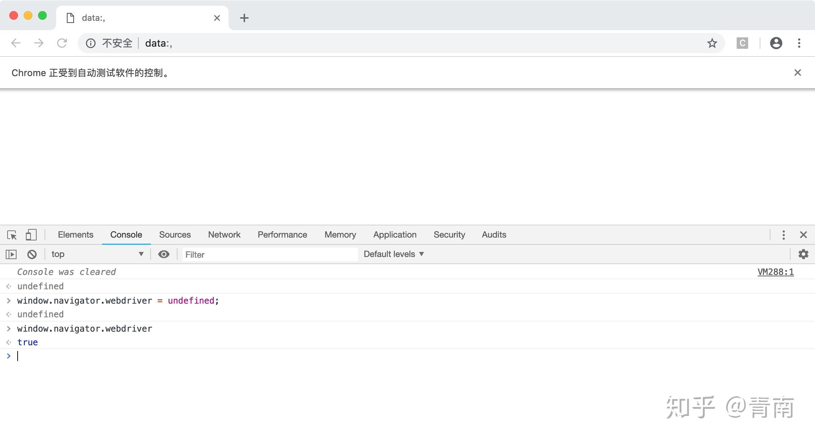Open a new browser tab

(x=244, y=18)
